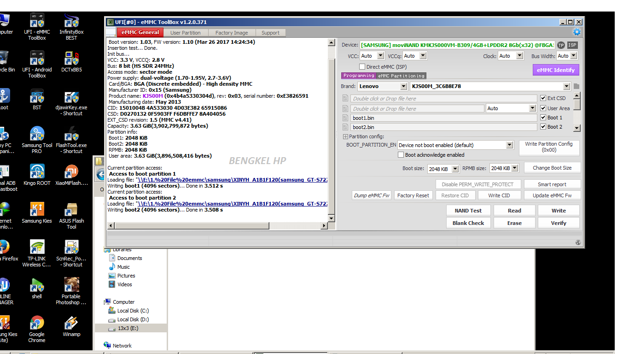Open the VCC voltage dropdown
This screenshot has width=629, height=354.
(379, 55)
